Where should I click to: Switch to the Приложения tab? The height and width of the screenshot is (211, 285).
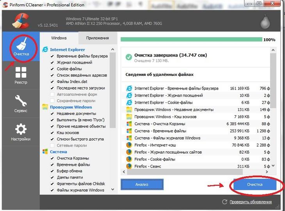98,38
